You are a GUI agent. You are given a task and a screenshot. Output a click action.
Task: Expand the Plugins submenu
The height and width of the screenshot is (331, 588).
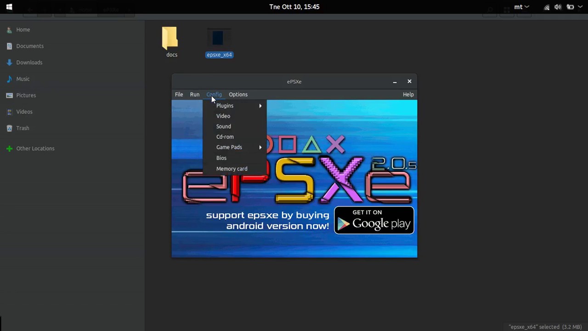tap(235, 106)
